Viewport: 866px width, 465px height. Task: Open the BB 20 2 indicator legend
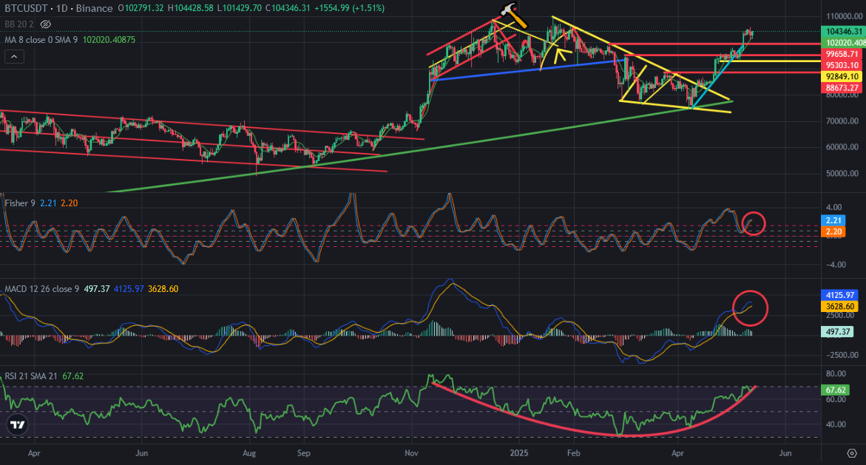pos(19,24)
